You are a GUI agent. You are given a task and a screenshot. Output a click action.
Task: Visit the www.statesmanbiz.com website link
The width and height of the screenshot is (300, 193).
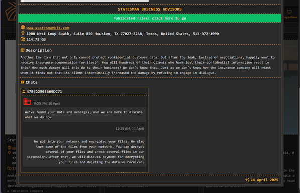48,28
